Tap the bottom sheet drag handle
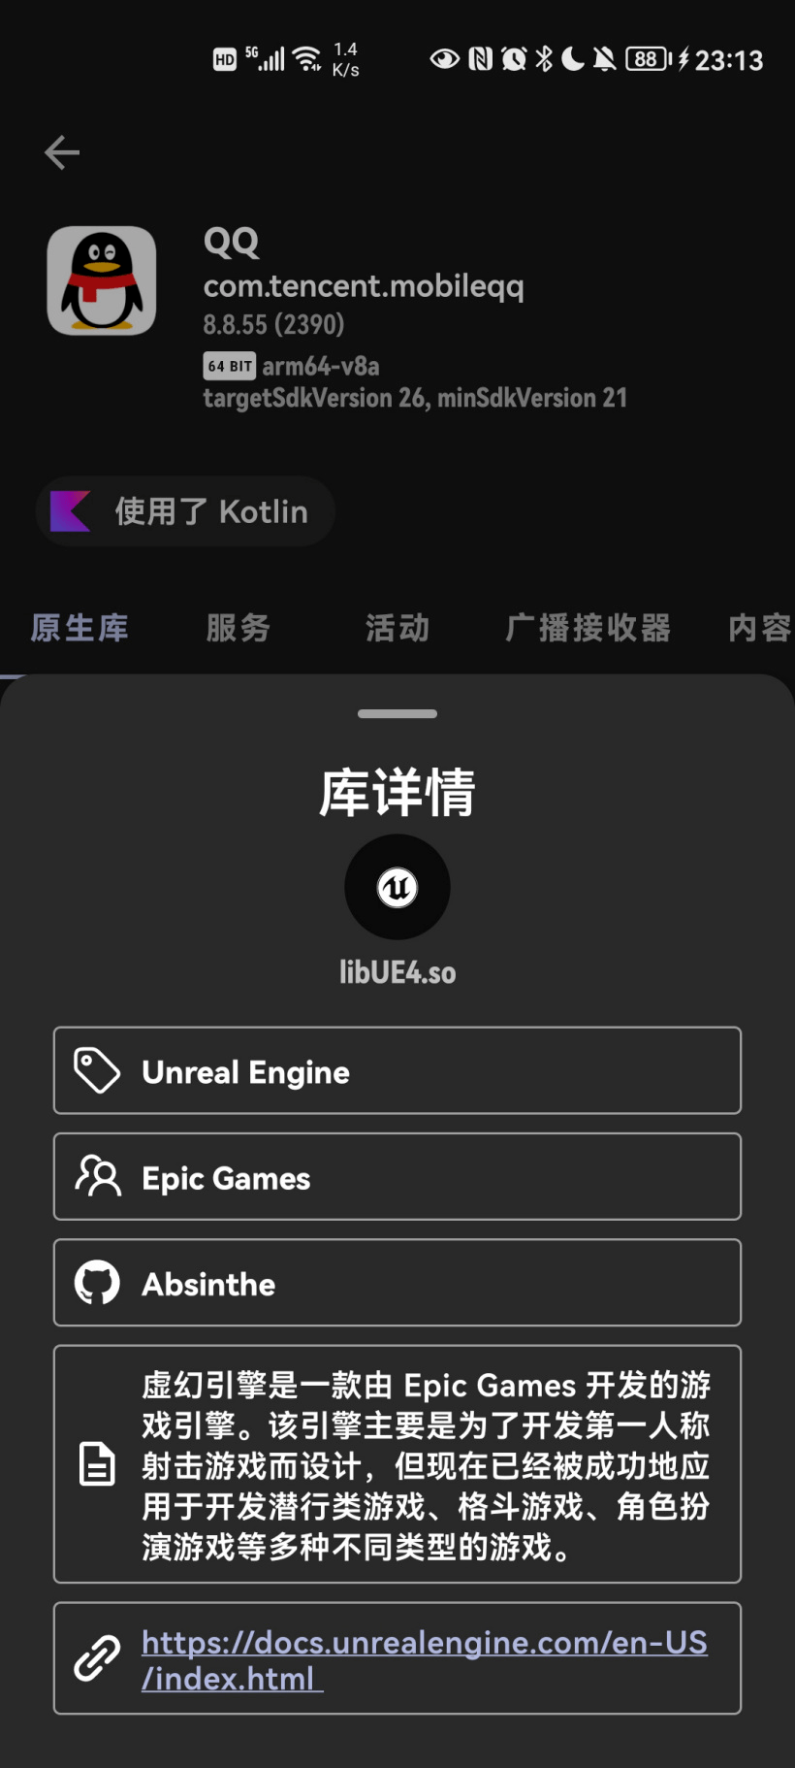The height and width of the screenshot is (1768, 795). pos(397,713)
